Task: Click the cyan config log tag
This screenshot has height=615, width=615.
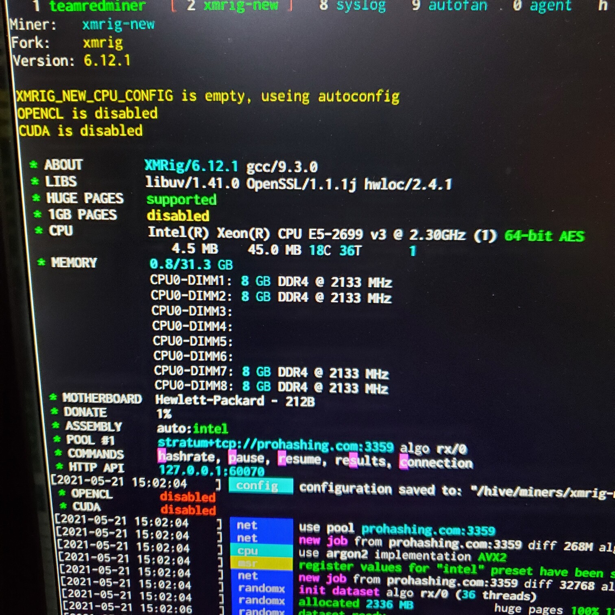Action: click(x=261, y=486)
